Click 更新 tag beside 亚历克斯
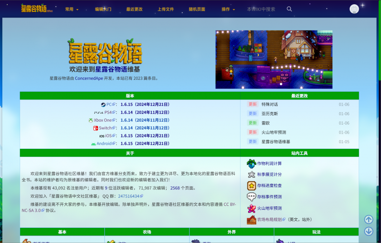This screenshot has width=381, height=243. [253, 114]
